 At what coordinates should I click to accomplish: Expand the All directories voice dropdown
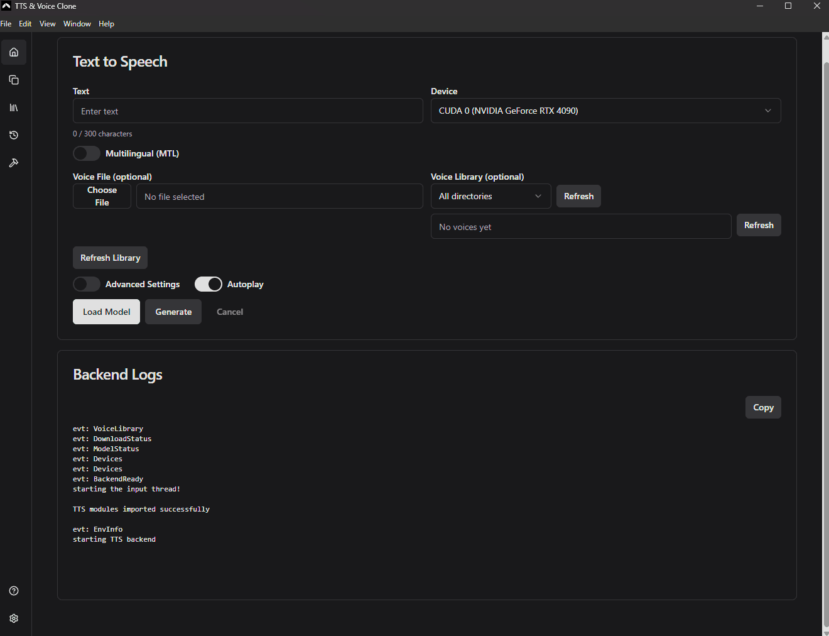pyautogui.click(x=490, y=196)
